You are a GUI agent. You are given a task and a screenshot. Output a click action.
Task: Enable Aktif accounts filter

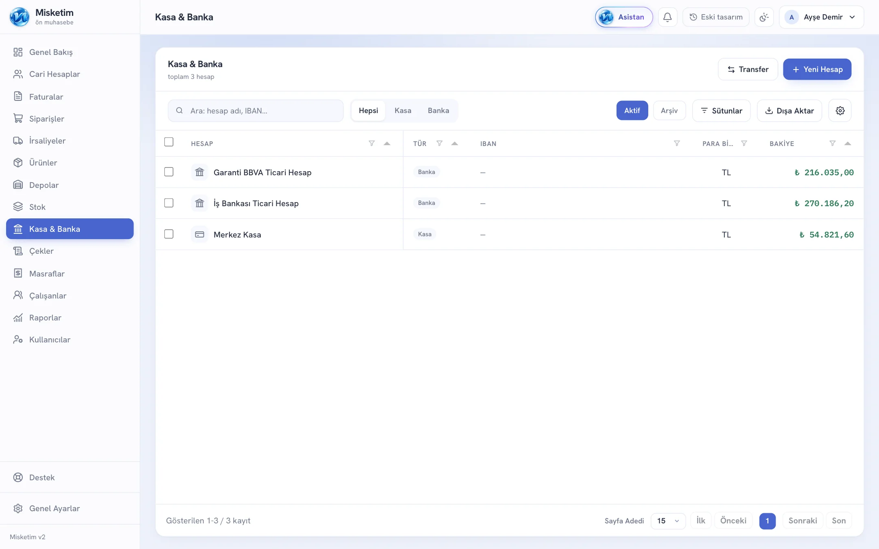632,111
